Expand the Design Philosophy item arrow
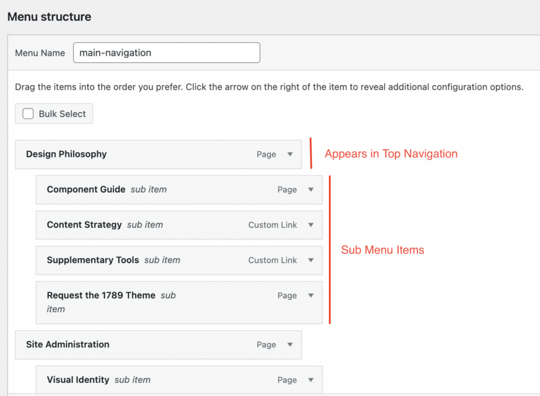 click(x=290, y=154)
